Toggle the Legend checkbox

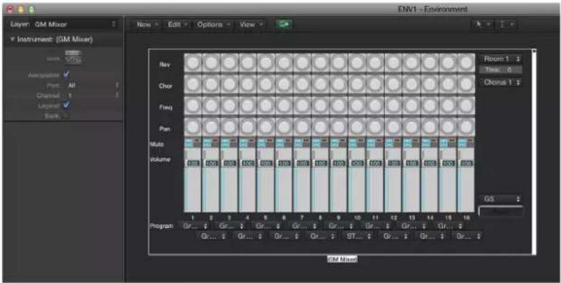click(x=67, y=106)
